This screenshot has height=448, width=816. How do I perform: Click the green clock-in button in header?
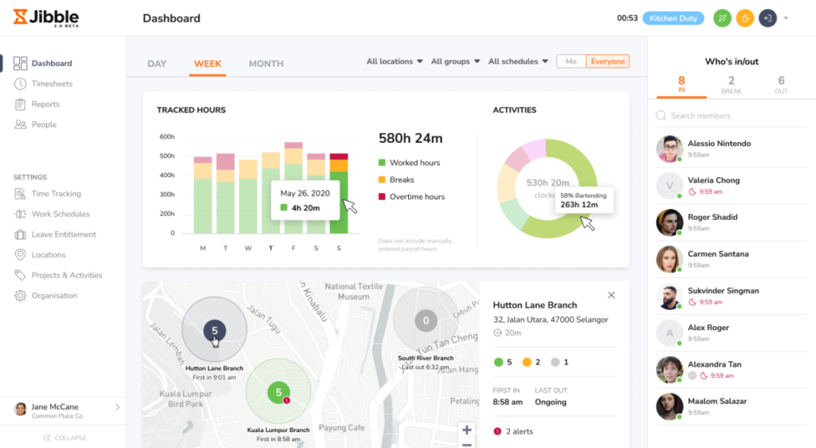pyautogui.click(x=722, y=18)
